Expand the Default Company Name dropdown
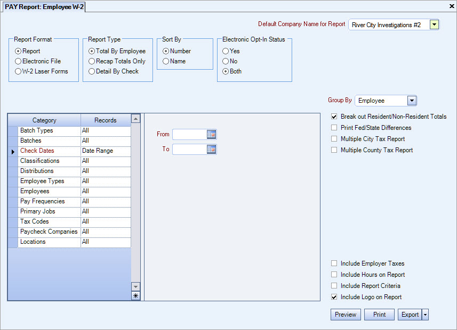This screenshot has width=457, height=330. (434, 24)
